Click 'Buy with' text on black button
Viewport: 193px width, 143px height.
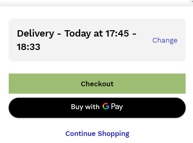(x=85, y=107)
